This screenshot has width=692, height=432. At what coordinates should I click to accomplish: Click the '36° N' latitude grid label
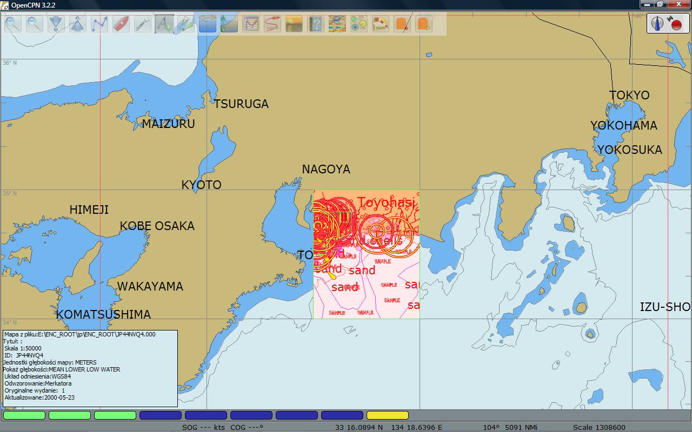[10, 63]
